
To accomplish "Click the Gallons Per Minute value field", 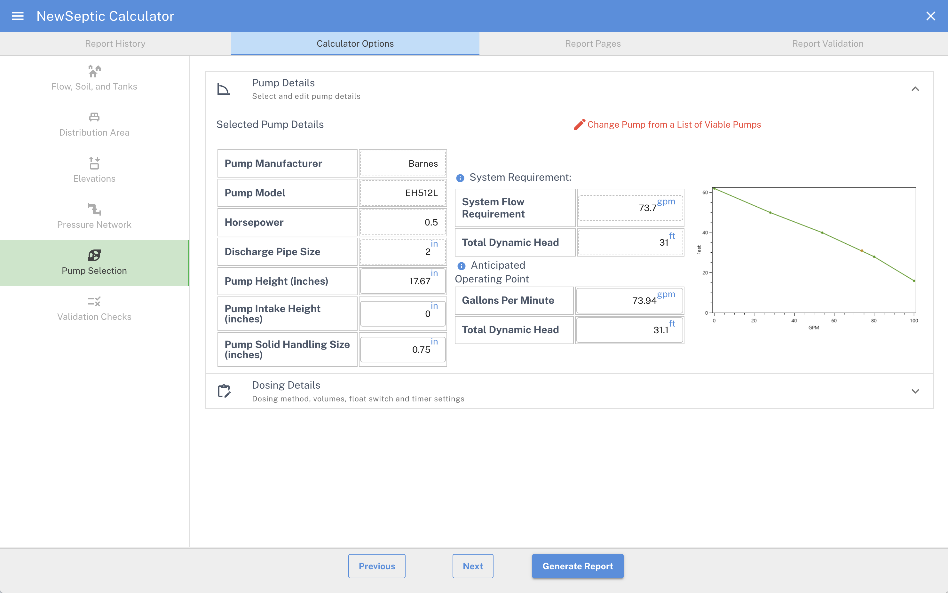I will (x=629, y=301).
